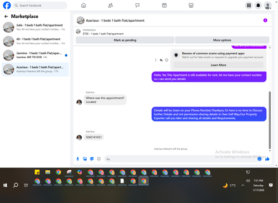This screenshot has height=203, width=278.
Task: Click Mark as pending button
Action: coord(125,40)
